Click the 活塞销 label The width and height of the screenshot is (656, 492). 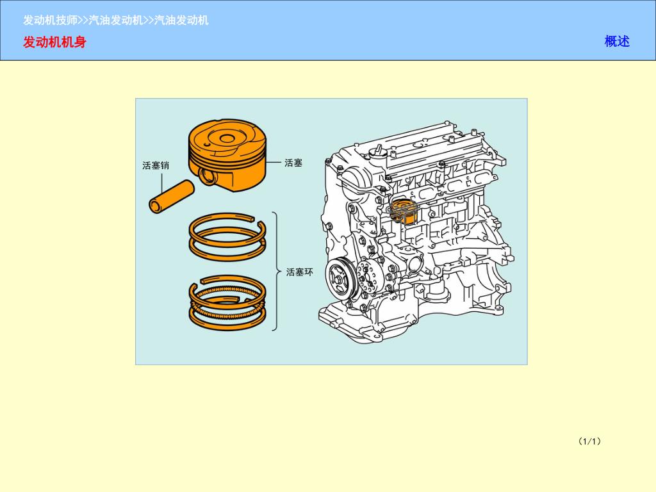156,166
